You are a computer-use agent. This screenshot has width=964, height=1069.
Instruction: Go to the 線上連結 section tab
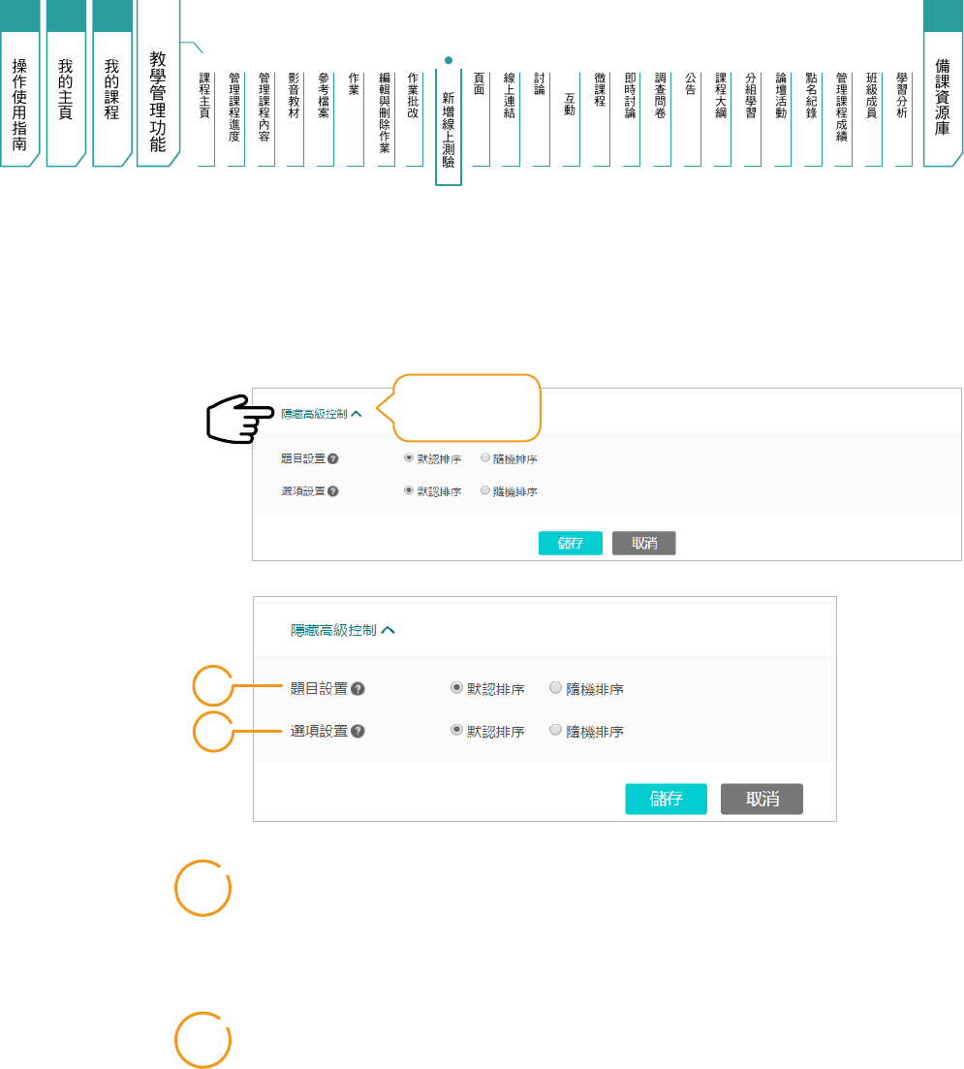(x=510, y=117)
